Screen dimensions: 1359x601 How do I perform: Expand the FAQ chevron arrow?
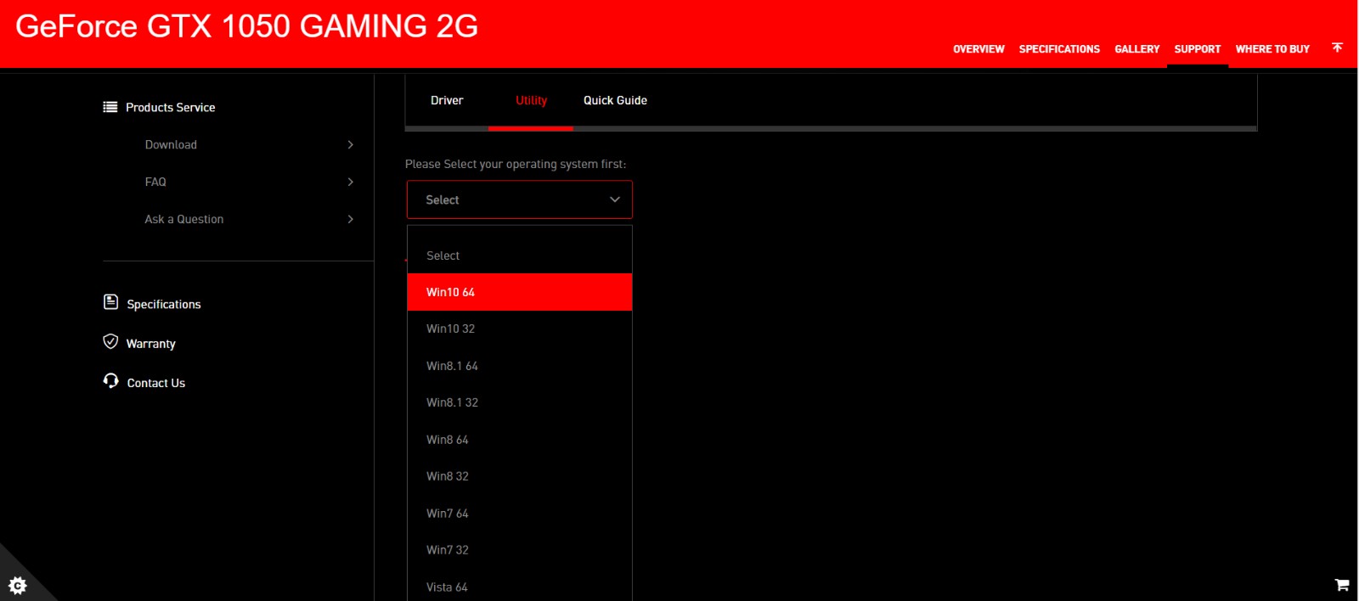click(351, 182)
